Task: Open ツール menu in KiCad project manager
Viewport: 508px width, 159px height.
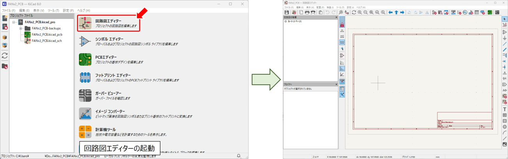Action: (53, 10)
